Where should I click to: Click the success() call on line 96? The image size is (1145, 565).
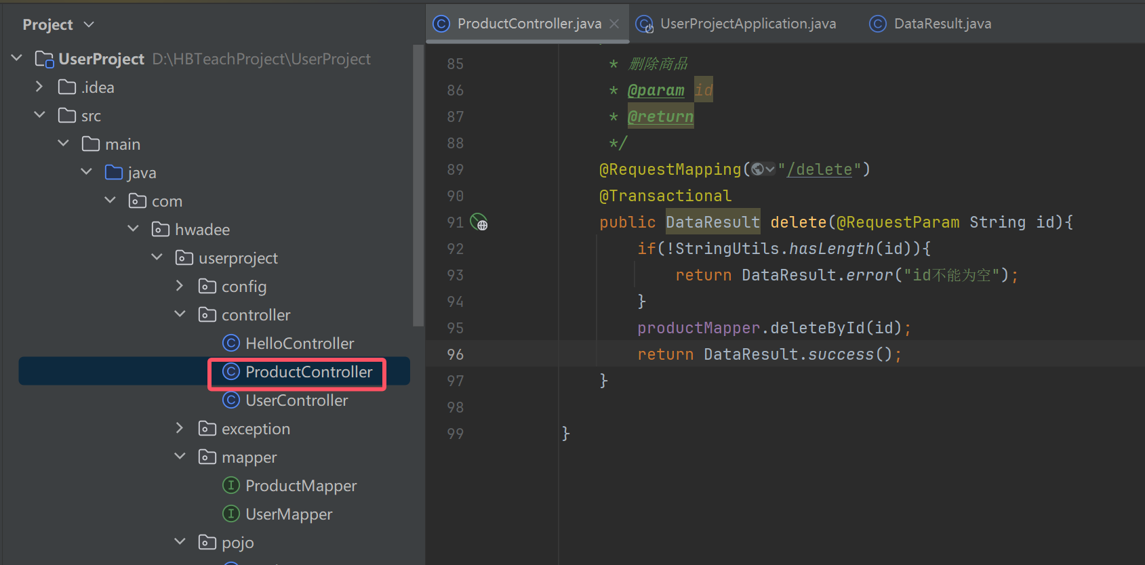tap(850, 354)
